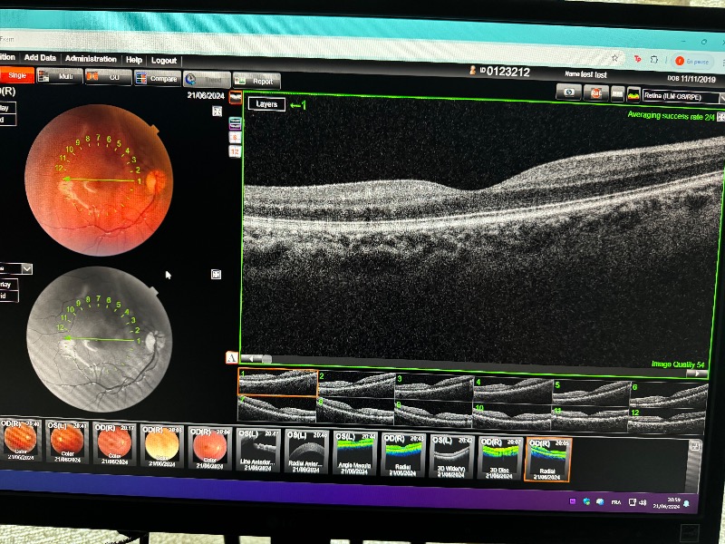
Task: Open the Report tab
Action: point(256,81)
